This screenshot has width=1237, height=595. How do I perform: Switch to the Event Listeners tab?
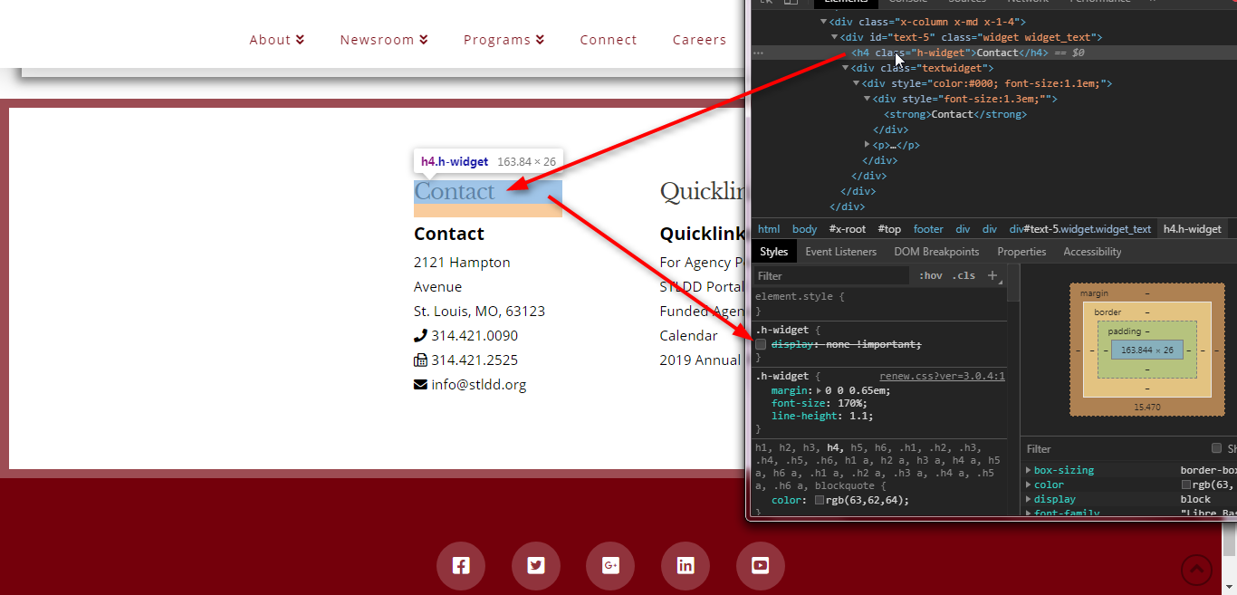(841, 252)
